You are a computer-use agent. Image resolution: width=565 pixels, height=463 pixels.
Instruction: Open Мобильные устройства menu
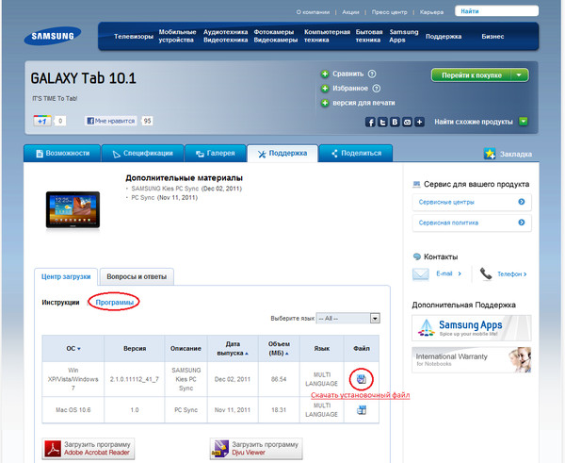click(x=177, y=36)
